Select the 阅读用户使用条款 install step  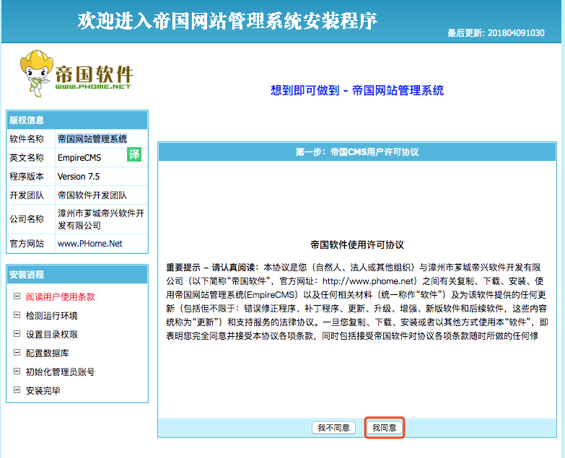point(60,296)
